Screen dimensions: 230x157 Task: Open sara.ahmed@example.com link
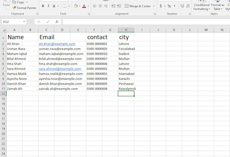click(60, 69)
